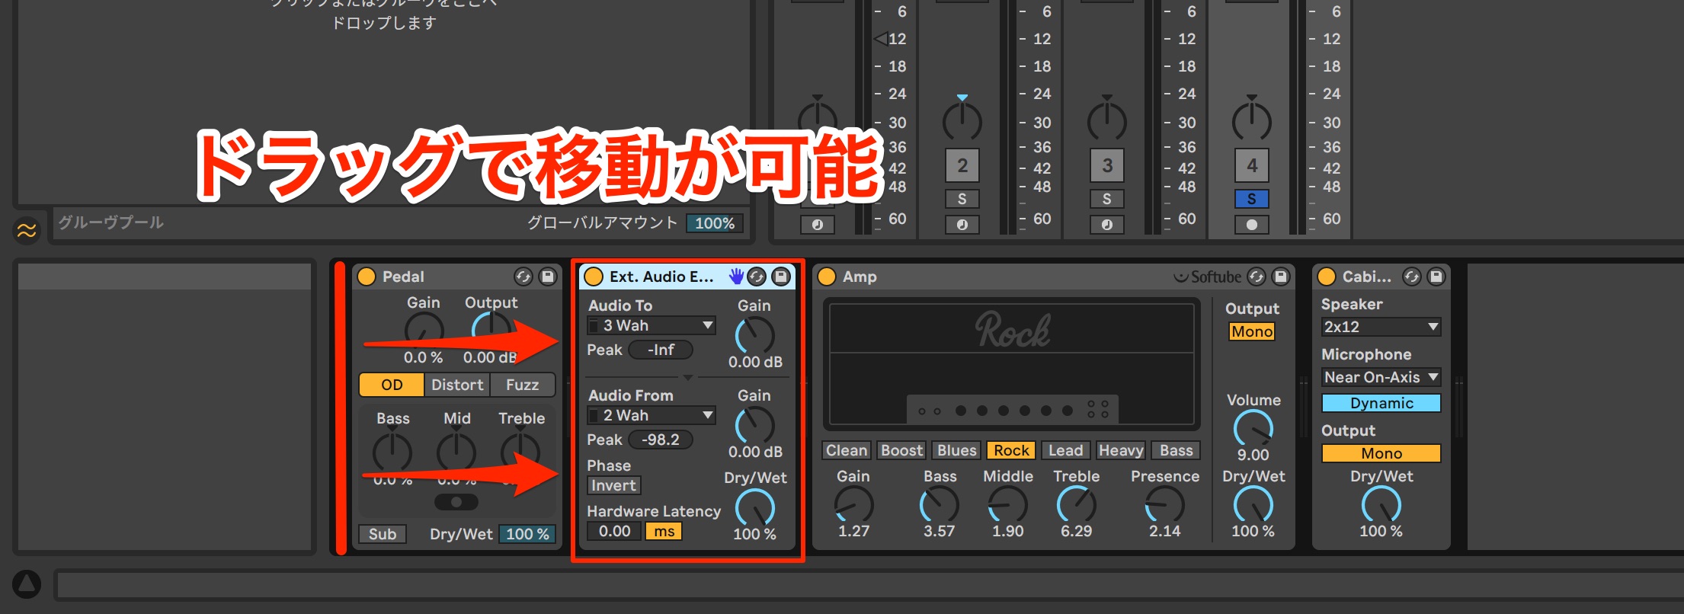This screenshot has width=1684, height=614.
Task: Select the OD pedal type
Action: [x=392, y=385]
